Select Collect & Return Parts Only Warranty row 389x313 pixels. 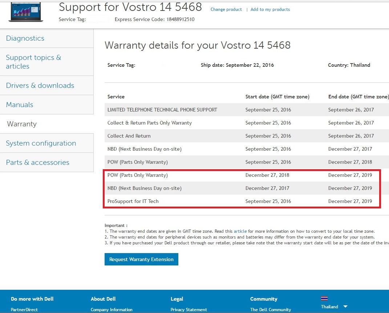[247, 123]
